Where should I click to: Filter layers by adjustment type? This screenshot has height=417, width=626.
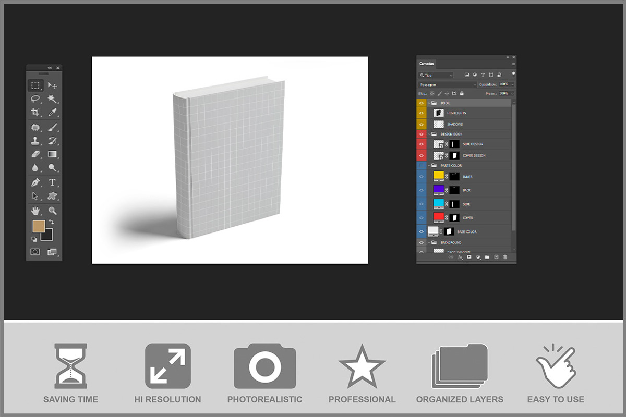coord(475,75)
